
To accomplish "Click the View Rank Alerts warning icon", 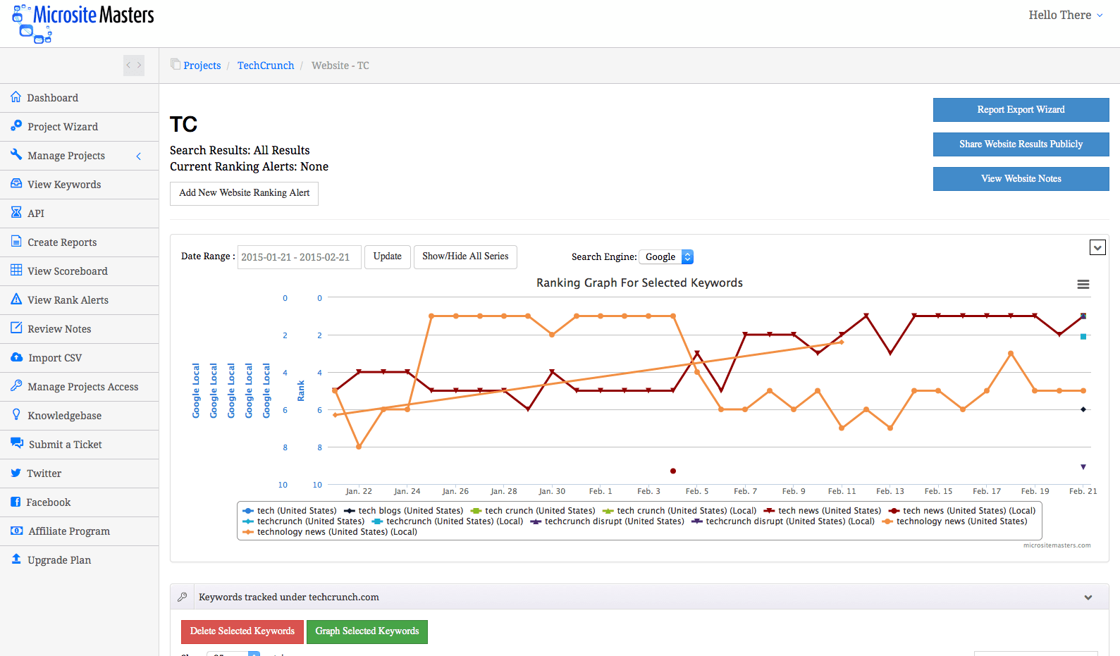I will coord(16,299).
